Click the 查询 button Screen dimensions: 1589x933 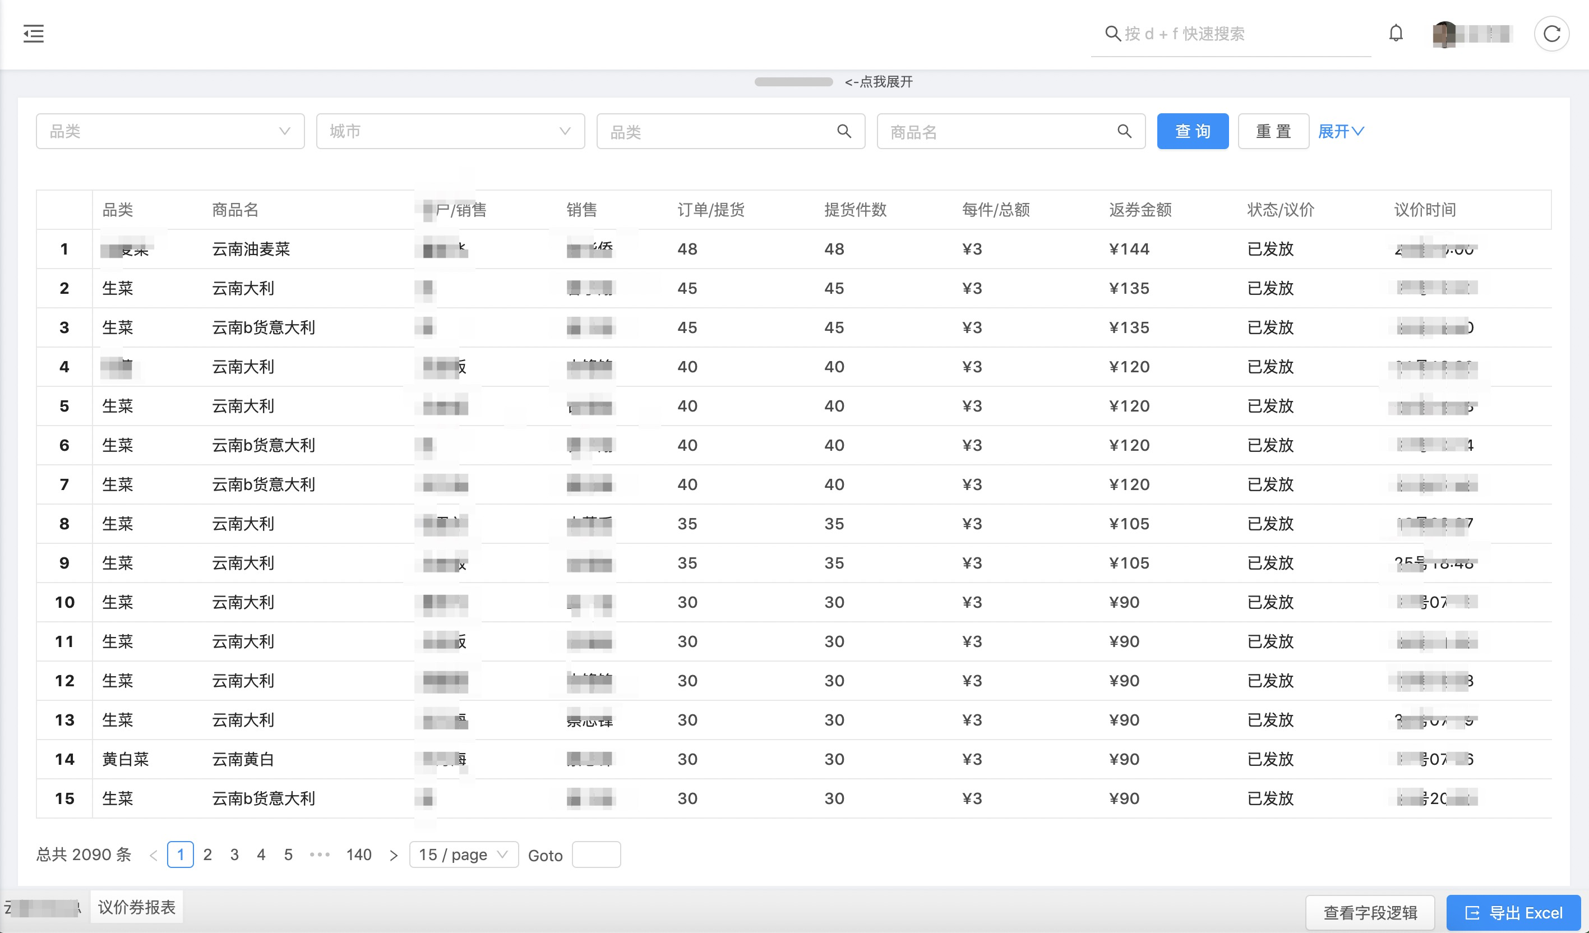coord(1193,131)
